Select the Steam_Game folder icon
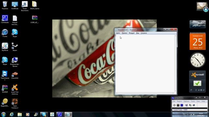Image resolution: width=209 pixels, height=117 pixels. pyautogui.click(x=35, y=5)
